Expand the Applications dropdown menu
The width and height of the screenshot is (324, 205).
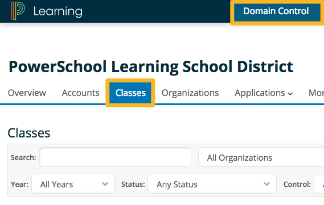(264, 93)
